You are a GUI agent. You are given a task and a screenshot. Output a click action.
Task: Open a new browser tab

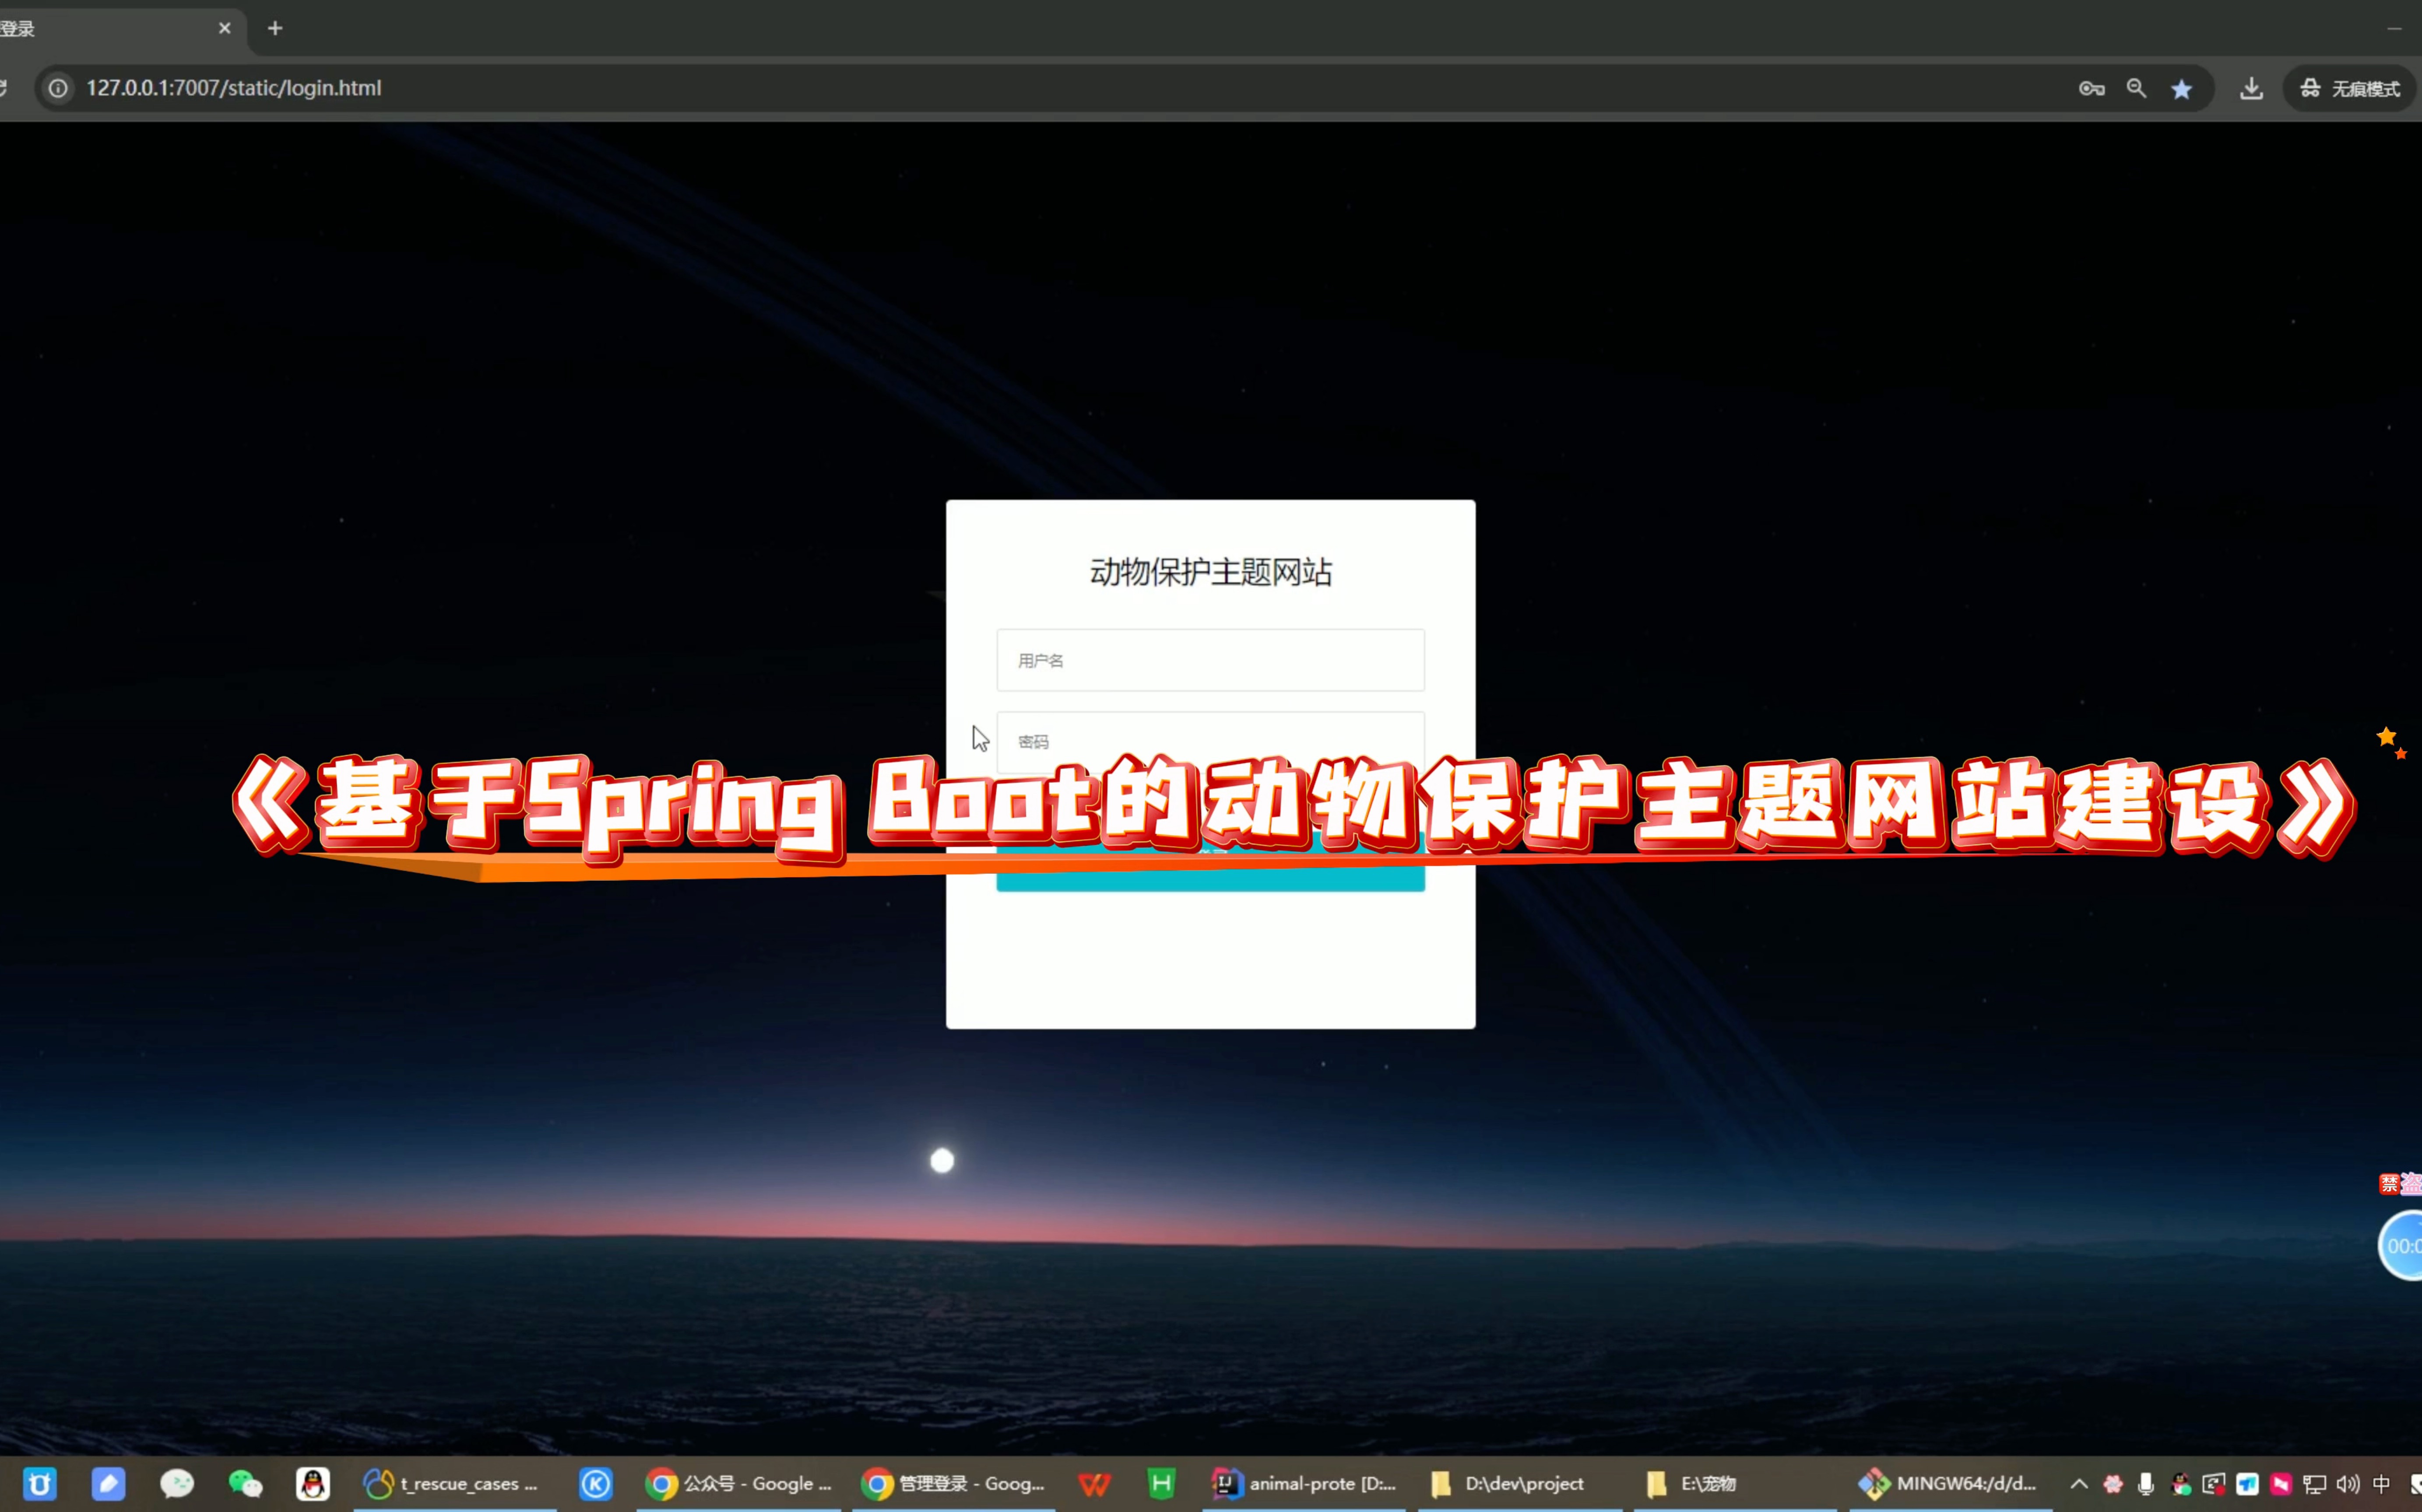pos(275,28)
